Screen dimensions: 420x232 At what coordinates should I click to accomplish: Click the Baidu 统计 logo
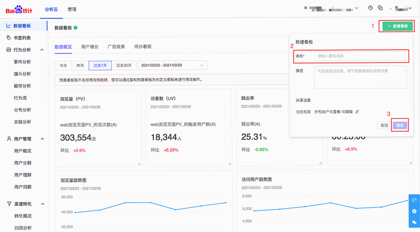[19, 9]
